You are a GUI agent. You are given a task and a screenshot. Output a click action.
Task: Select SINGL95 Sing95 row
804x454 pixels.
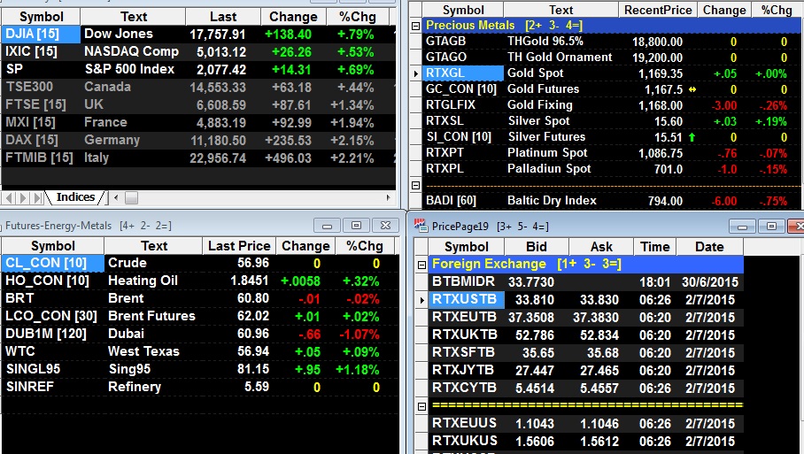pyautogui.click(x=200, y=369)
